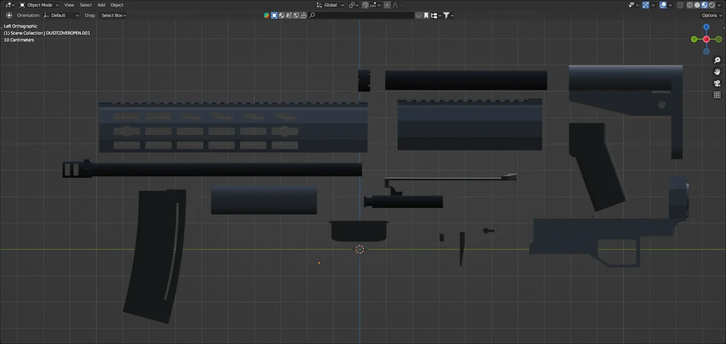Click the negative Z axis circle on the gizmo
The width and height of the screenshot is (726, 344).
click(x=706, y=51)
